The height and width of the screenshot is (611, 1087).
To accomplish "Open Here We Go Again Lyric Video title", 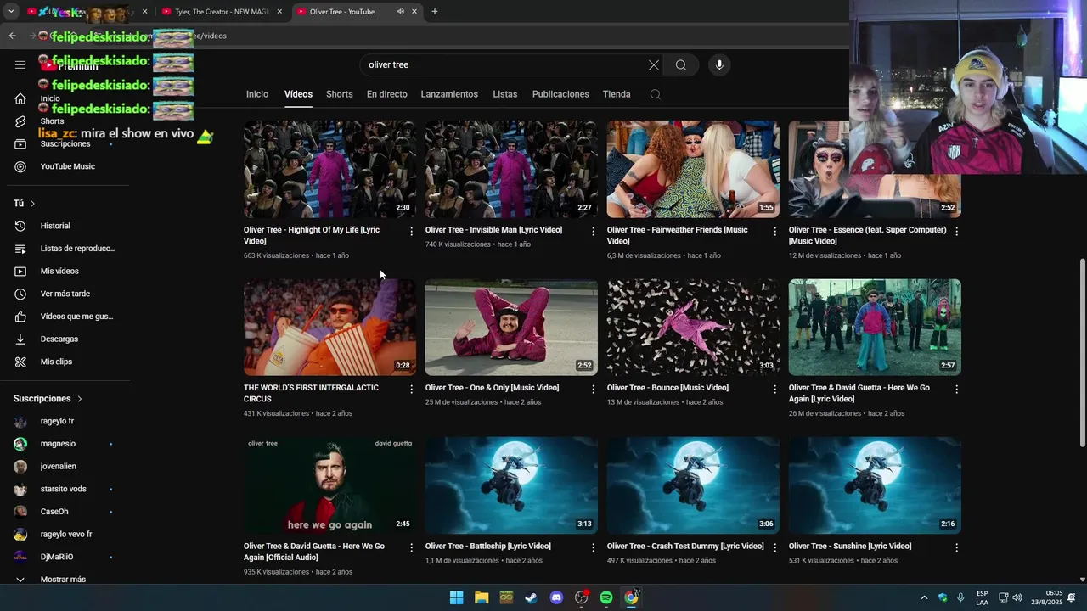I will [859, 393].
